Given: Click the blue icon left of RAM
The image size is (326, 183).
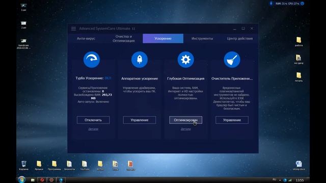Looking at the screenshot, I should click(271, 4).
